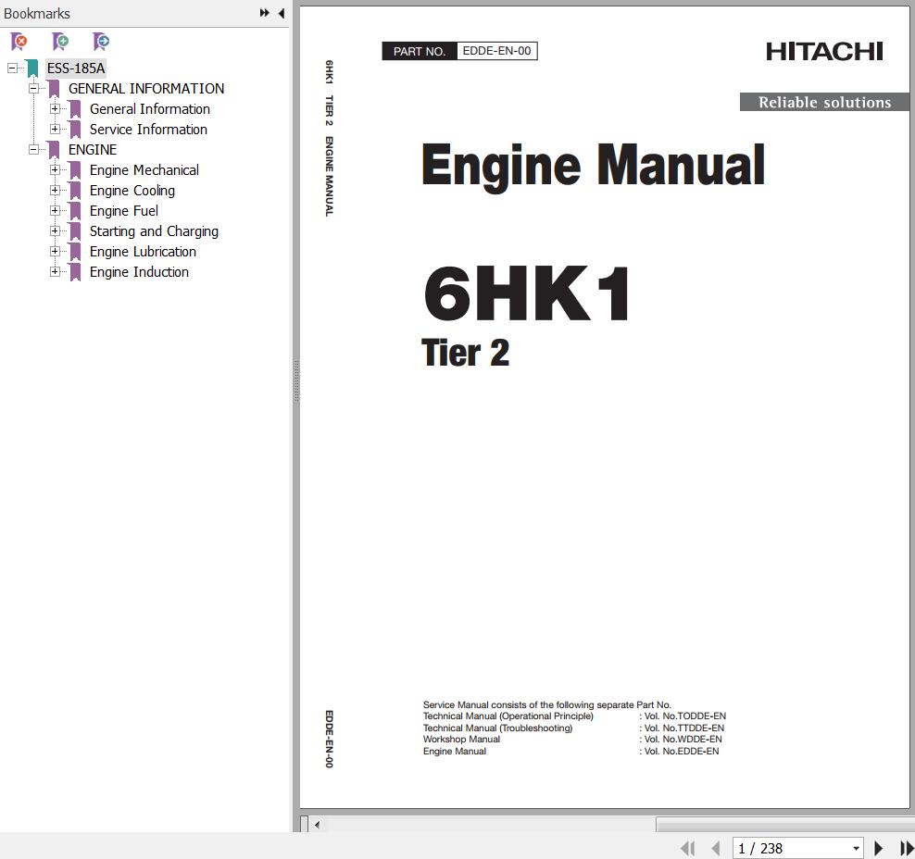
Task: Click the Starting and Charging bookmark icon
Action: coord(75,231)
